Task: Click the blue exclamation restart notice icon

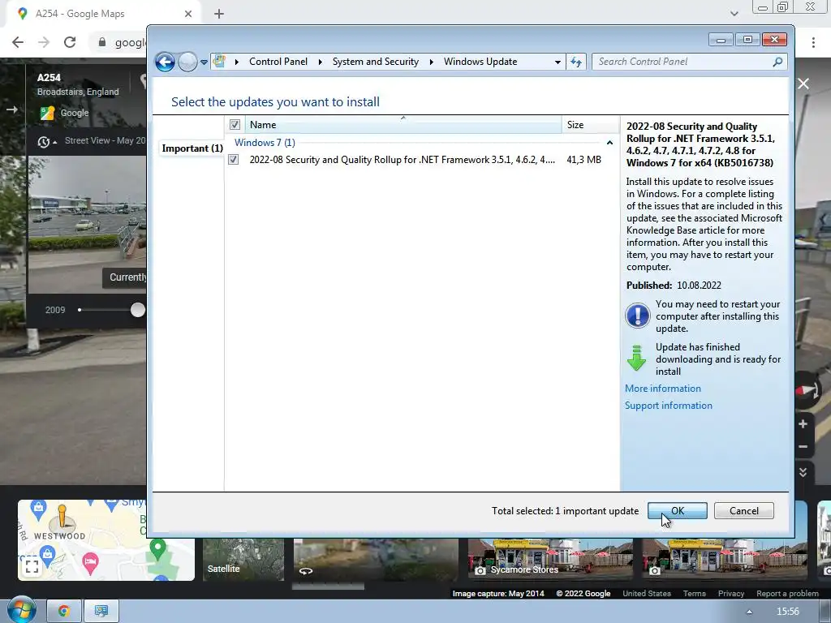Action: click(x=637, y=316)
